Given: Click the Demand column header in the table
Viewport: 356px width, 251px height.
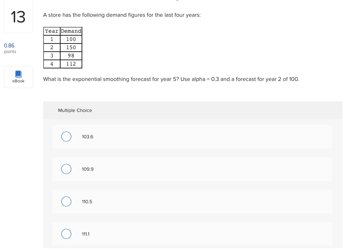Looking at the screenshot, I should pos(71,31).
